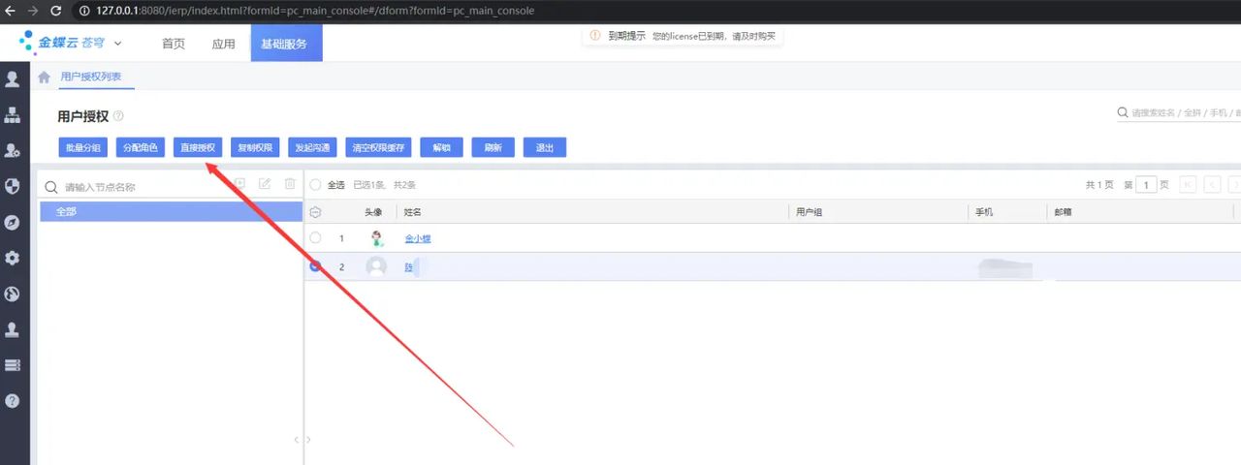Click the browser forward arrow
1241x465 pixels.
pyautogui.click(x=33, y=11)
